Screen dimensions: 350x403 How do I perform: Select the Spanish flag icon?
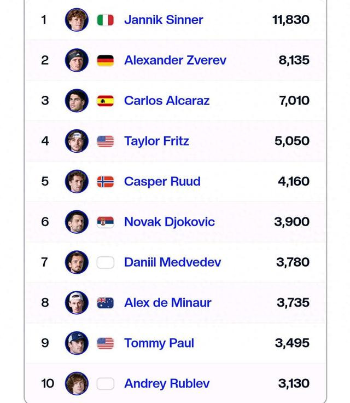point(106,101)
